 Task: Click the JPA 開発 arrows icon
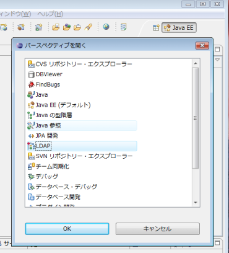click(31, 136)
